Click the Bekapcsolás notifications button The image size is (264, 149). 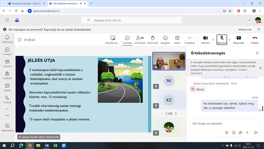click(x=245, y=29)
